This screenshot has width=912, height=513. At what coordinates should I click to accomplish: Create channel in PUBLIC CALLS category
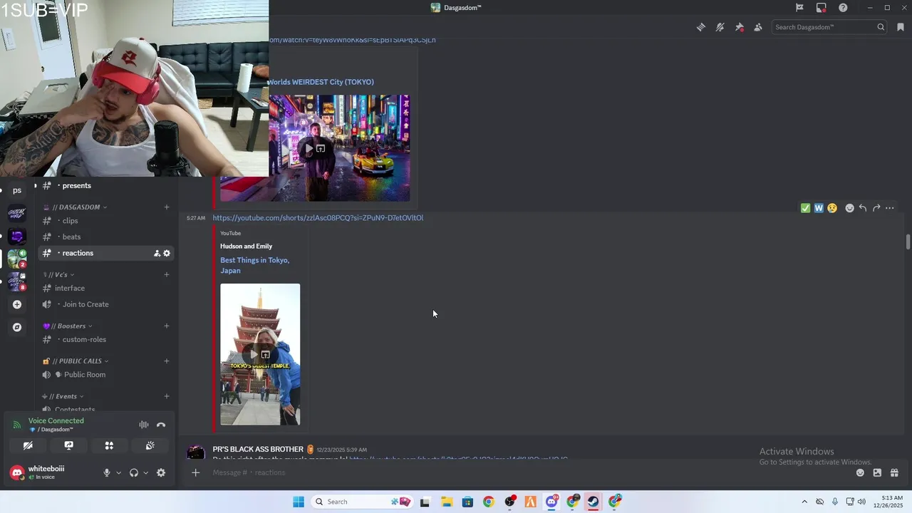click(167, 361)
